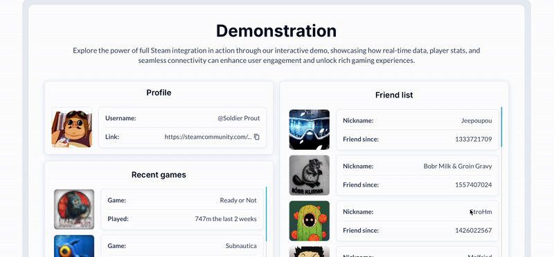The width and height of the screenshot is (554, 257).
Task: Click the Username label in Profile
Action: (120, 118)
